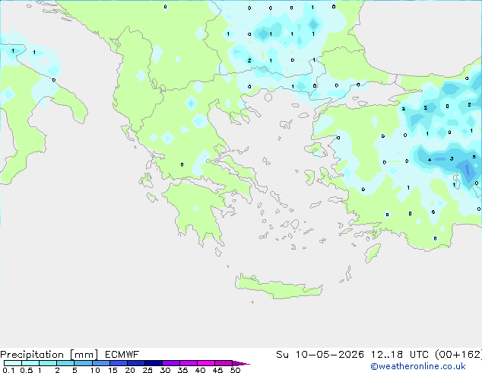Click legend scale label '50'
This screenshot has height=373, width=482.
[235, 370]
